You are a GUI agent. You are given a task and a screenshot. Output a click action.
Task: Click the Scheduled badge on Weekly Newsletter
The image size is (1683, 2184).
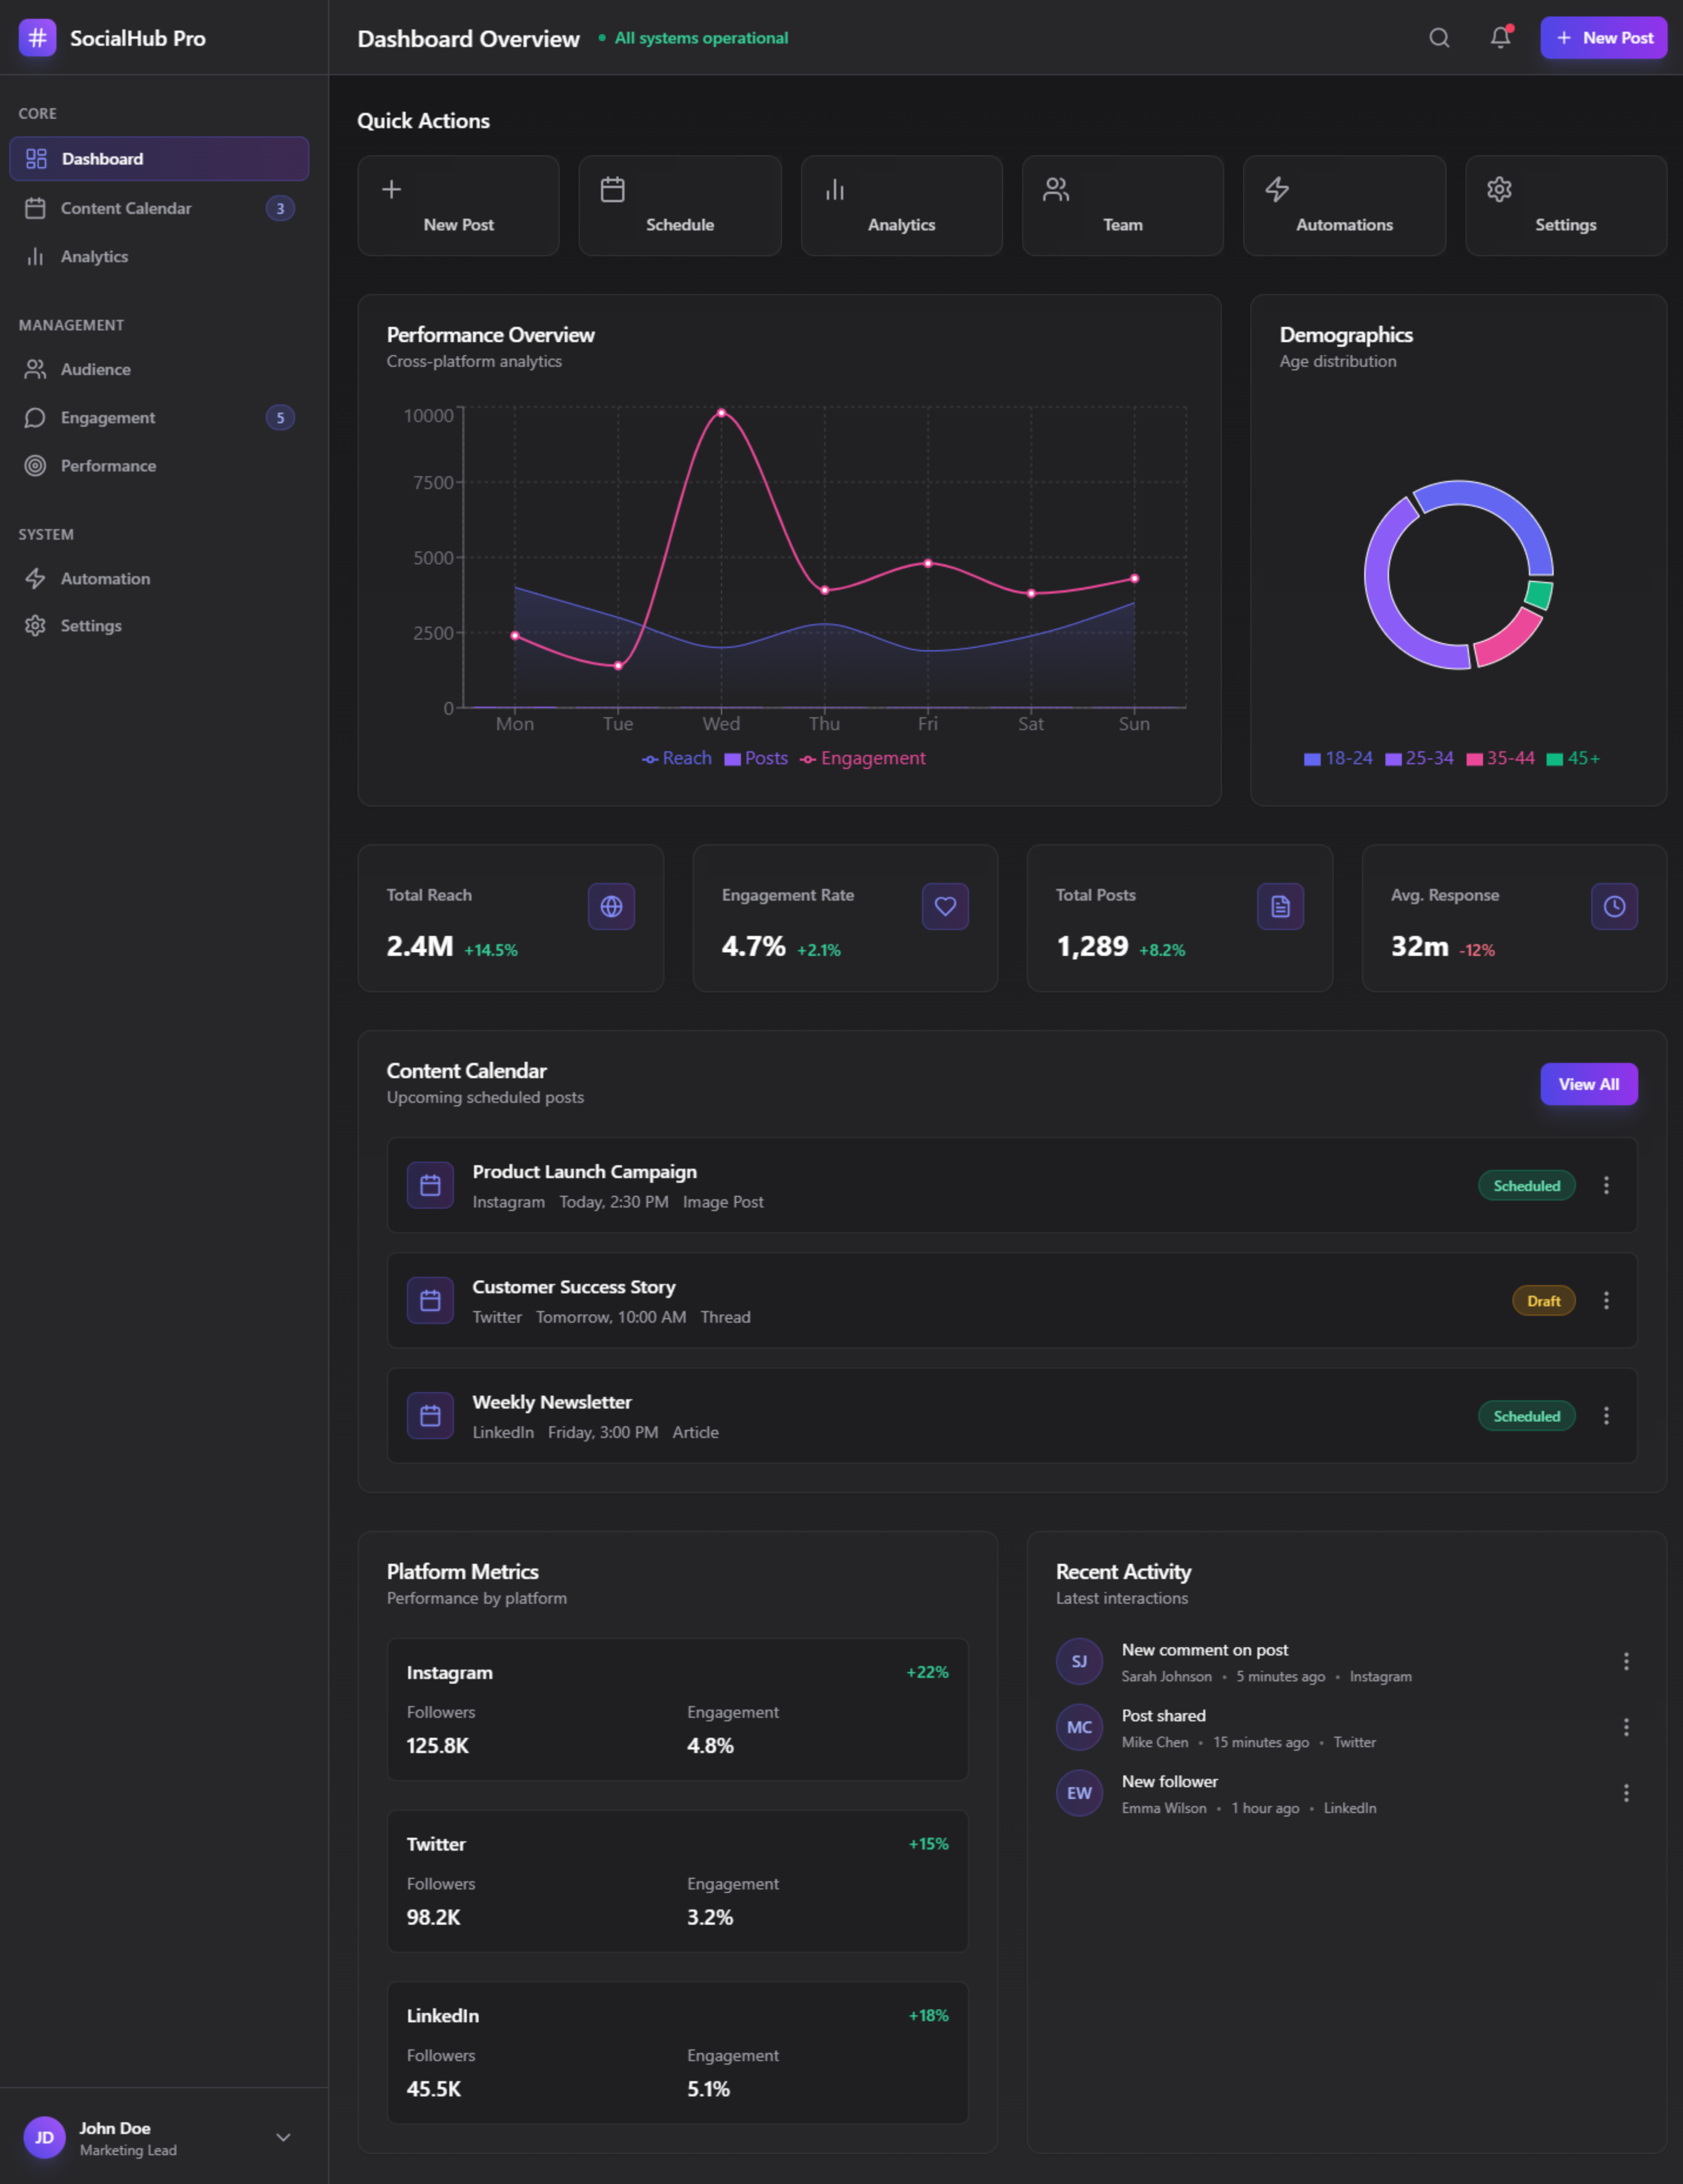(1527, 1415)
